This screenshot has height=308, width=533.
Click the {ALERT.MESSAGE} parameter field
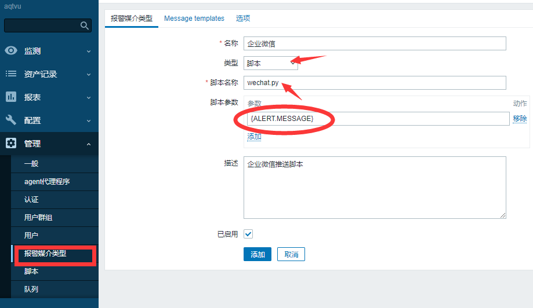click(378, 119)
